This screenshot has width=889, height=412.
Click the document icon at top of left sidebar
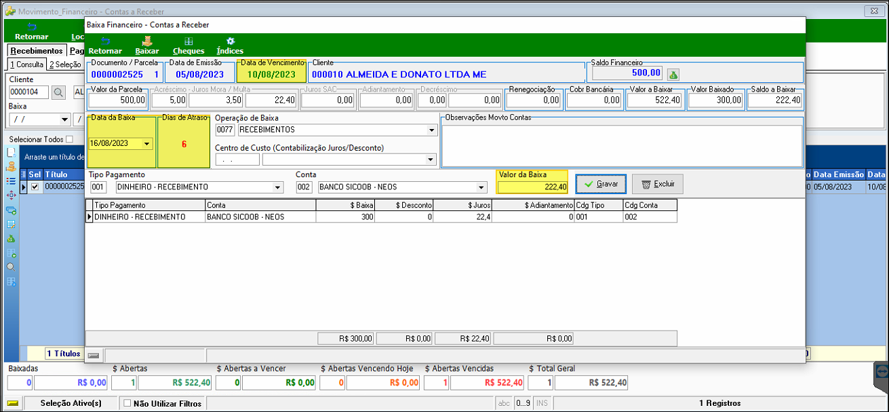(x=11, y=153)
